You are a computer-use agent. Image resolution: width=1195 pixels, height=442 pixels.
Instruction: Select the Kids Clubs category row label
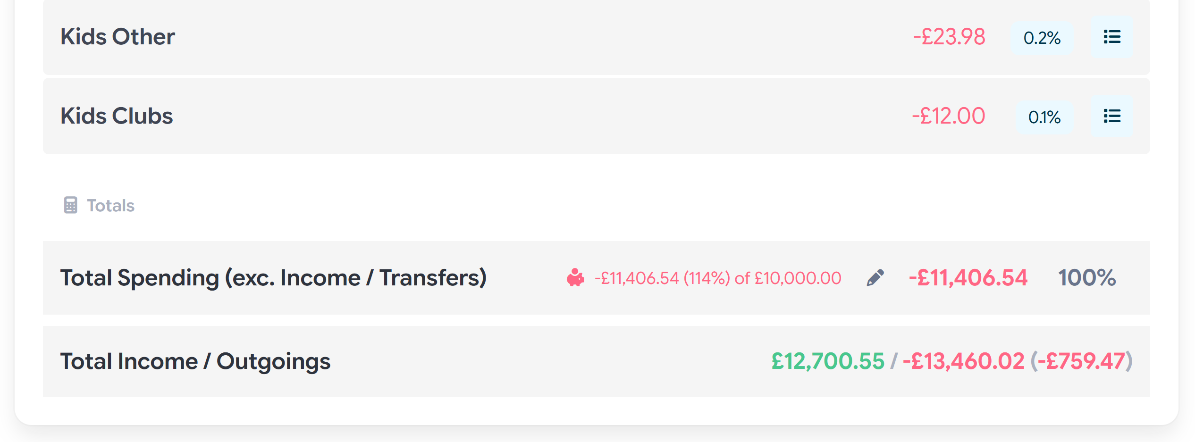point(117,116)
